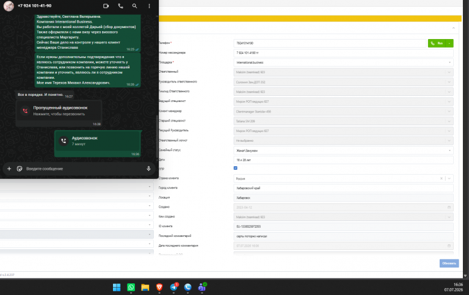Clear the Россия country selection
469x295 pixels.
tap(441, 178)
